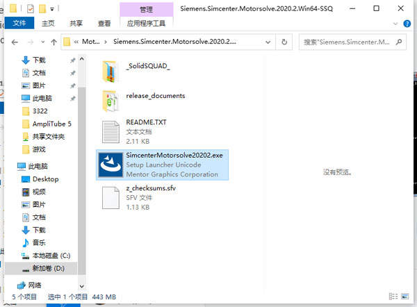Open 音乐 in the navigation pane
The height and width of the screenshot is (307, 417).
tap(39, 242)
